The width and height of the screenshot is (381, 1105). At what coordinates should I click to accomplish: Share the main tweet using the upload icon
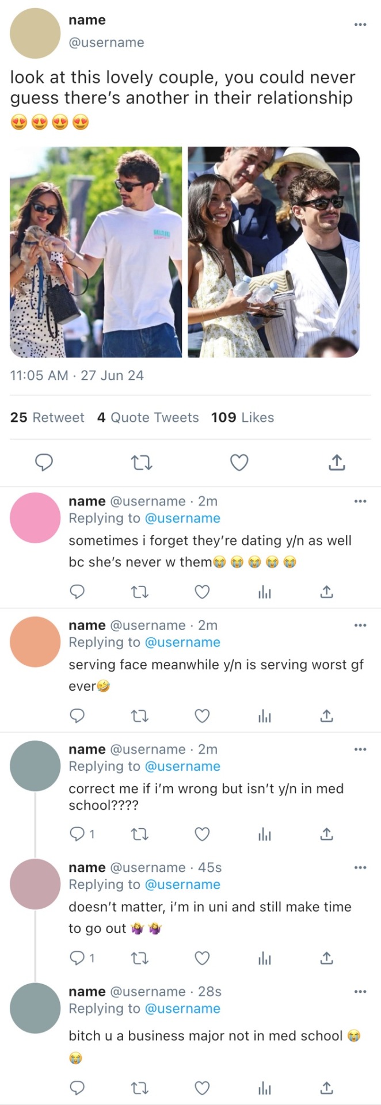(x=336, y=462)
